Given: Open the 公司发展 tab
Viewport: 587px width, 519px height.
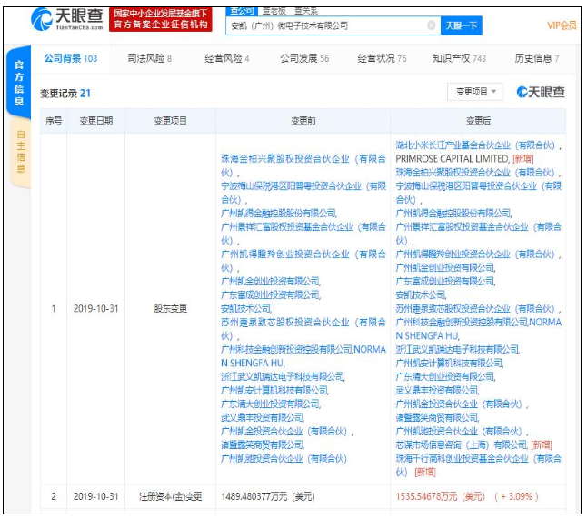Looking at the screenshot, I should [304, 59].
